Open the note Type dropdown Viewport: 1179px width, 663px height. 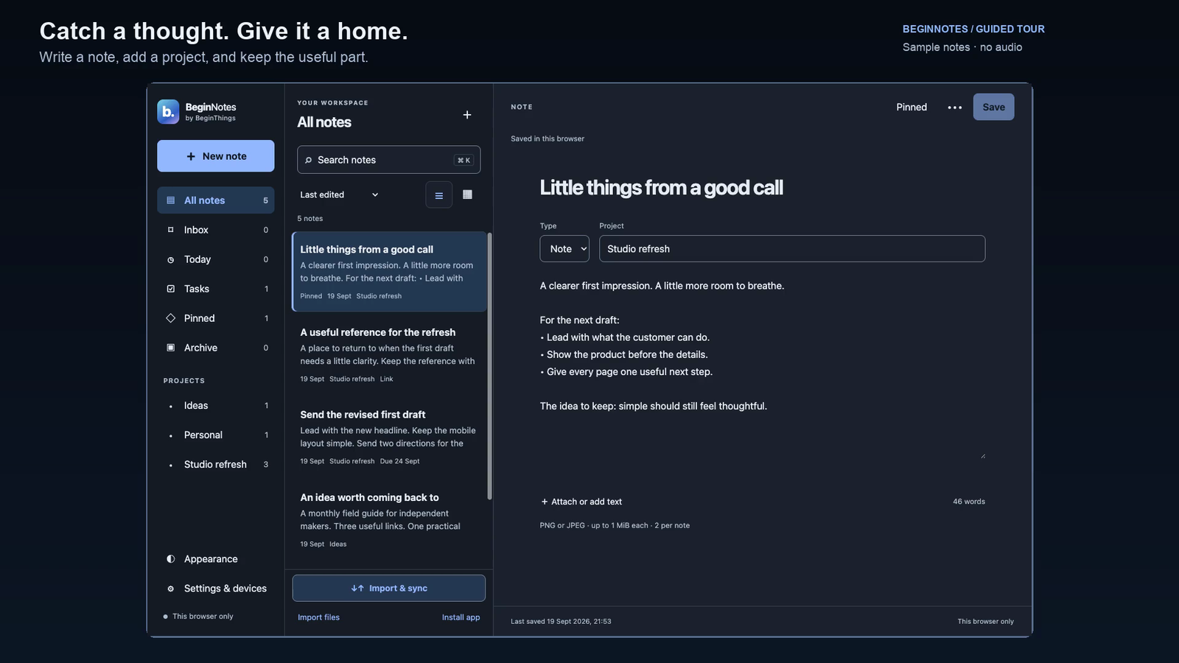[x=564, y=249]
